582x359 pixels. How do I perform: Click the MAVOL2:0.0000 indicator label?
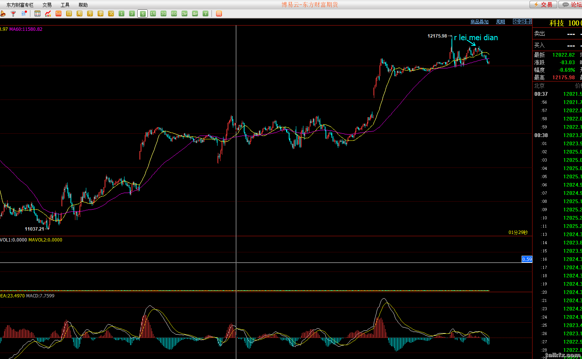point(45,240)
